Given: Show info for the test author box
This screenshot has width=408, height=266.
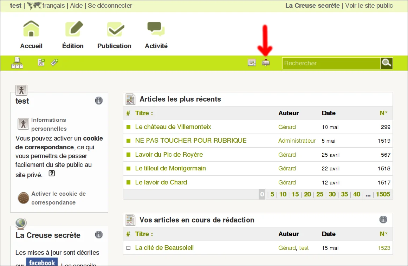Looking at the screenshot, I should [99, 100].
